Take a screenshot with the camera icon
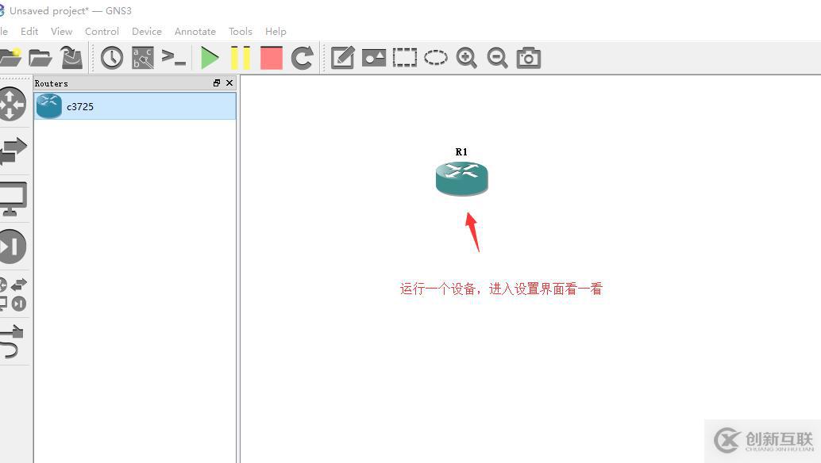Screen dimensions: 821x463 pyautogui.click(x=528, y=57)
